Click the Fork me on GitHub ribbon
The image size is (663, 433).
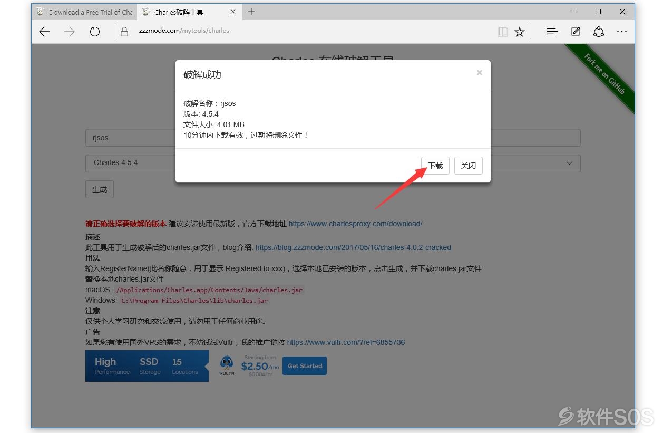point(604,74)
